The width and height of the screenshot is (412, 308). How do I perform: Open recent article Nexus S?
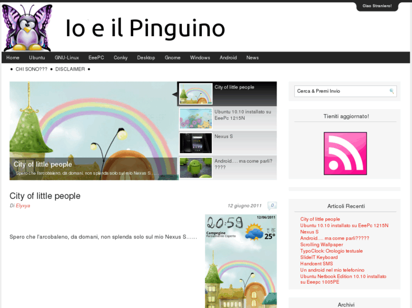[x=309, y=232]
